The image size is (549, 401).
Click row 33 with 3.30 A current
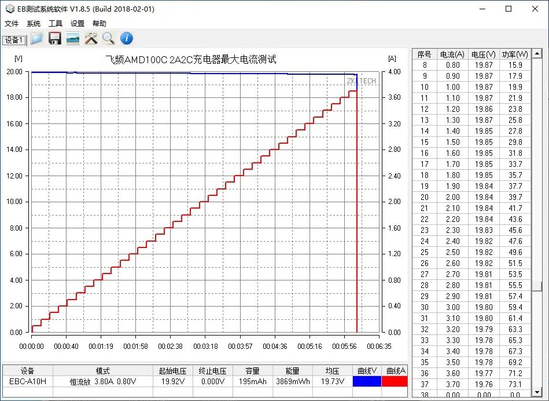(471, 340)
